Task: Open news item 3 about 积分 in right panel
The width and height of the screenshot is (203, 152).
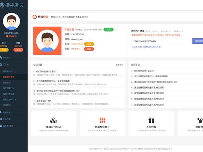Action: point(154,82)
